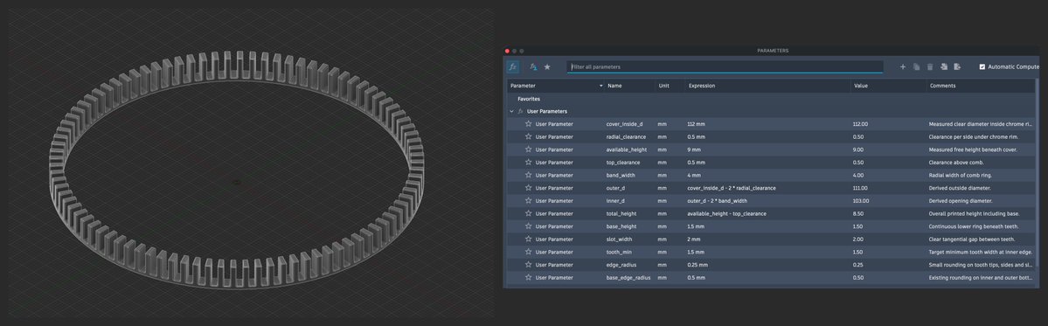
Task: Click the '112 mm' expression cell
Action: (696, 124)
